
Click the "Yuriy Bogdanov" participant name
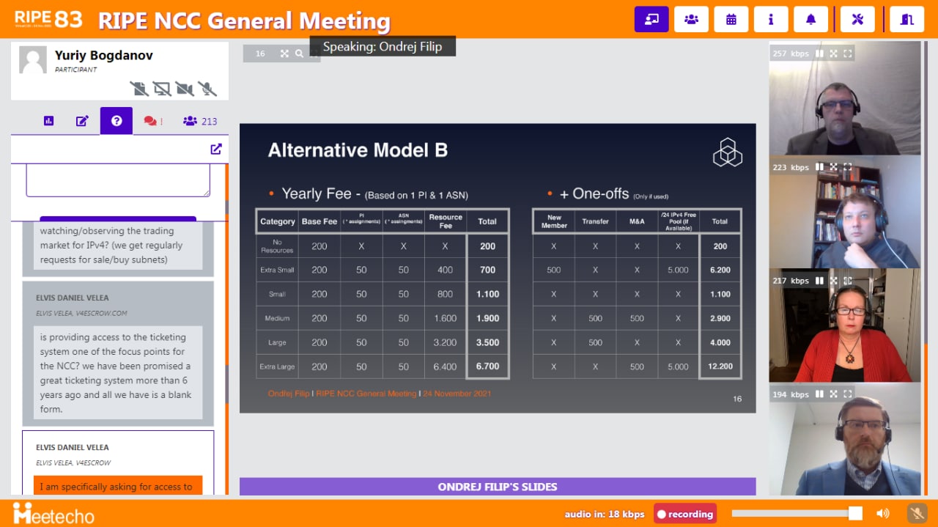tap(104, 56)
